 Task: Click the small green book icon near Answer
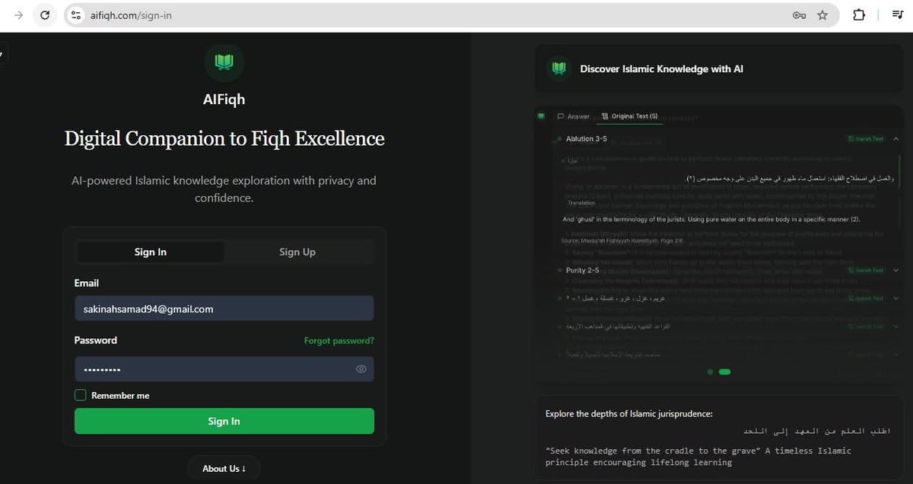tap(541, 116)
